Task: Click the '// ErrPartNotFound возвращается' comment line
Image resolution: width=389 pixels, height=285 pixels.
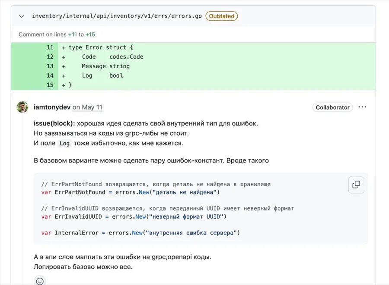Action: (156, 184)
